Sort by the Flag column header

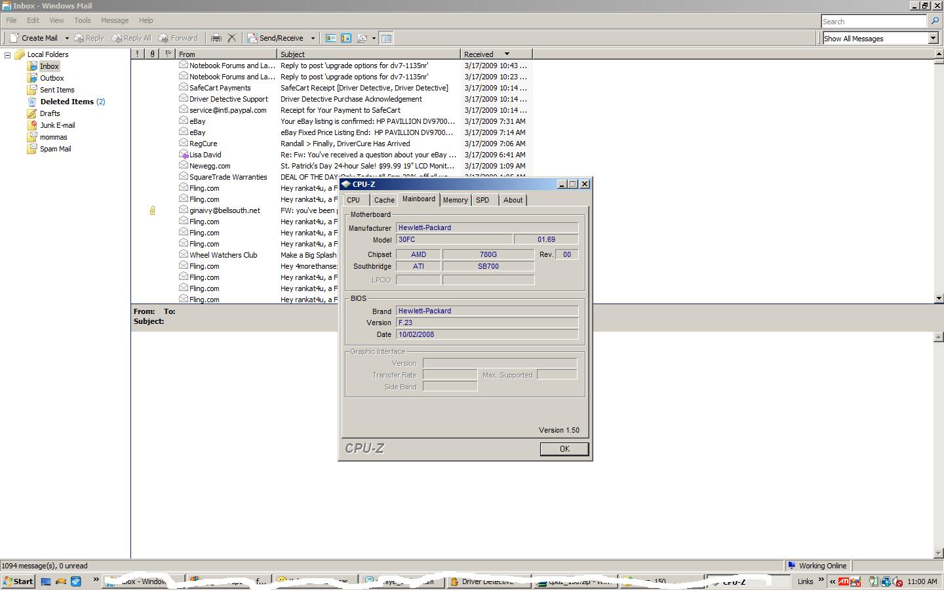click(168, 54)
